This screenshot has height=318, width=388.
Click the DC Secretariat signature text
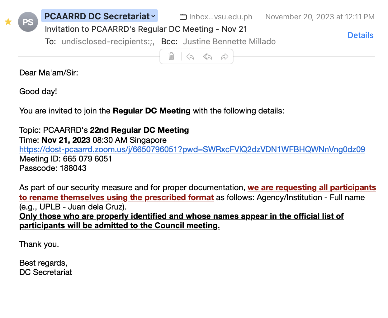point(46,272)
